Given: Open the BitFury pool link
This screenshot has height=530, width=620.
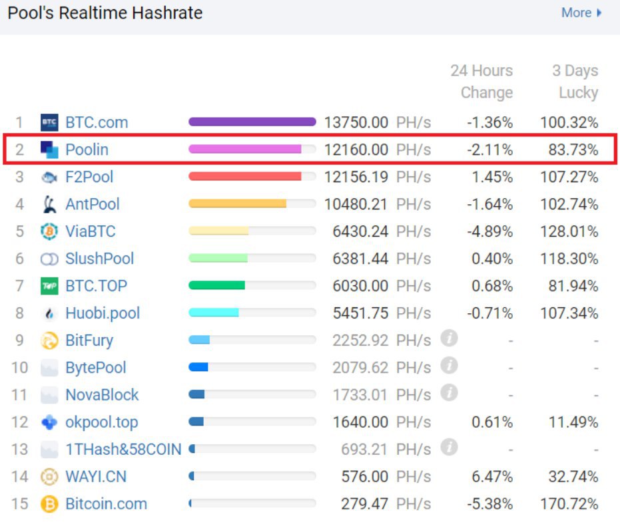Looking at the screenshot, I should tap(89, 341).
